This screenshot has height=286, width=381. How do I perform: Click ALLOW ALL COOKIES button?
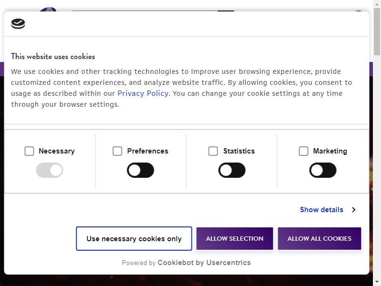pyautogui.click(x=320, y=239)
